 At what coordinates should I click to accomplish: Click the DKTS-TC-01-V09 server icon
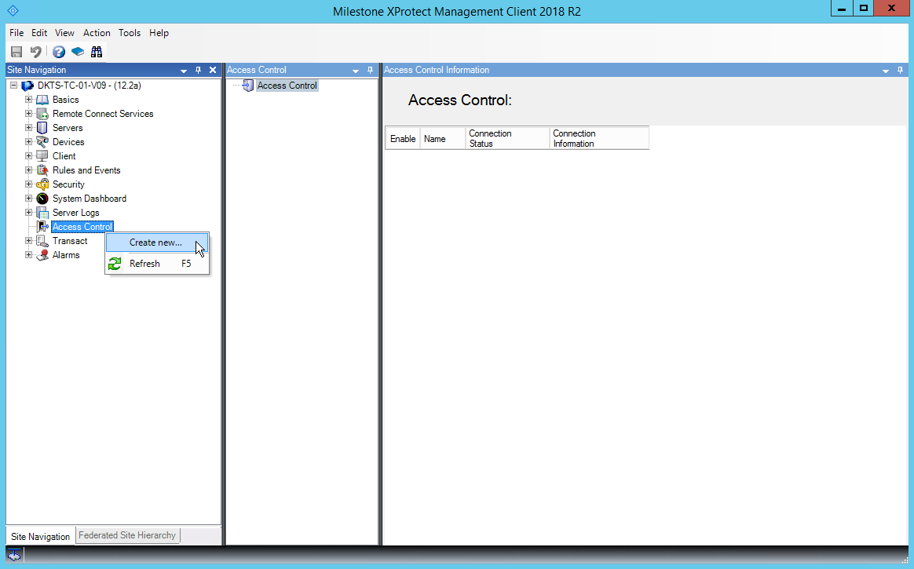27,86
